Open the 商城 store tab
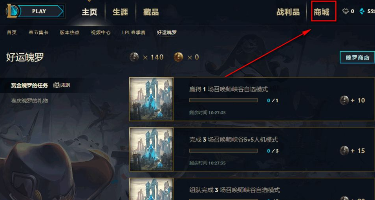Image resolution: width=375 pixels, height=200 pixels. pyautogui.click(x=322, y=12)
